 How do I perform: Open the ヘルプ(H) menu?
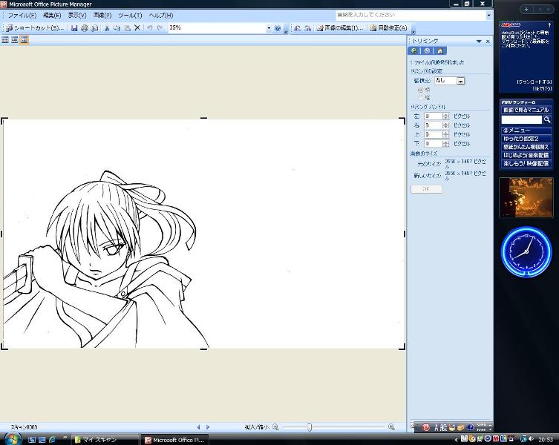(161, 16)
